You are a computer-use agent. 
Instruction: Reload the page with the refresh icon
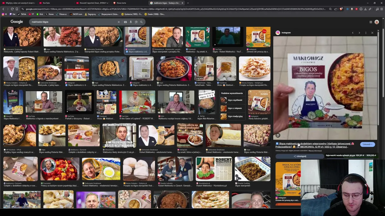click(x=12, y=9)
